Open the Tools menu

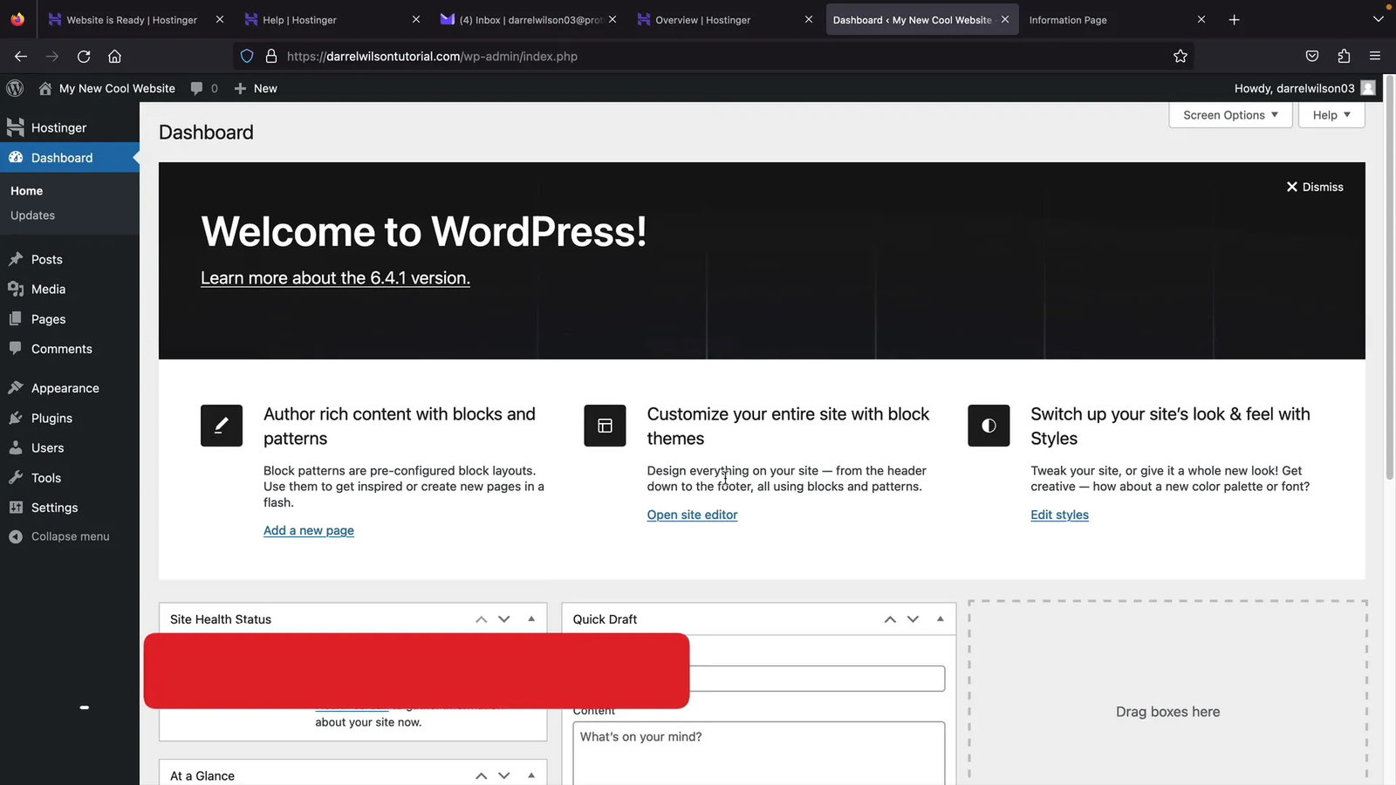pos(70,478)
